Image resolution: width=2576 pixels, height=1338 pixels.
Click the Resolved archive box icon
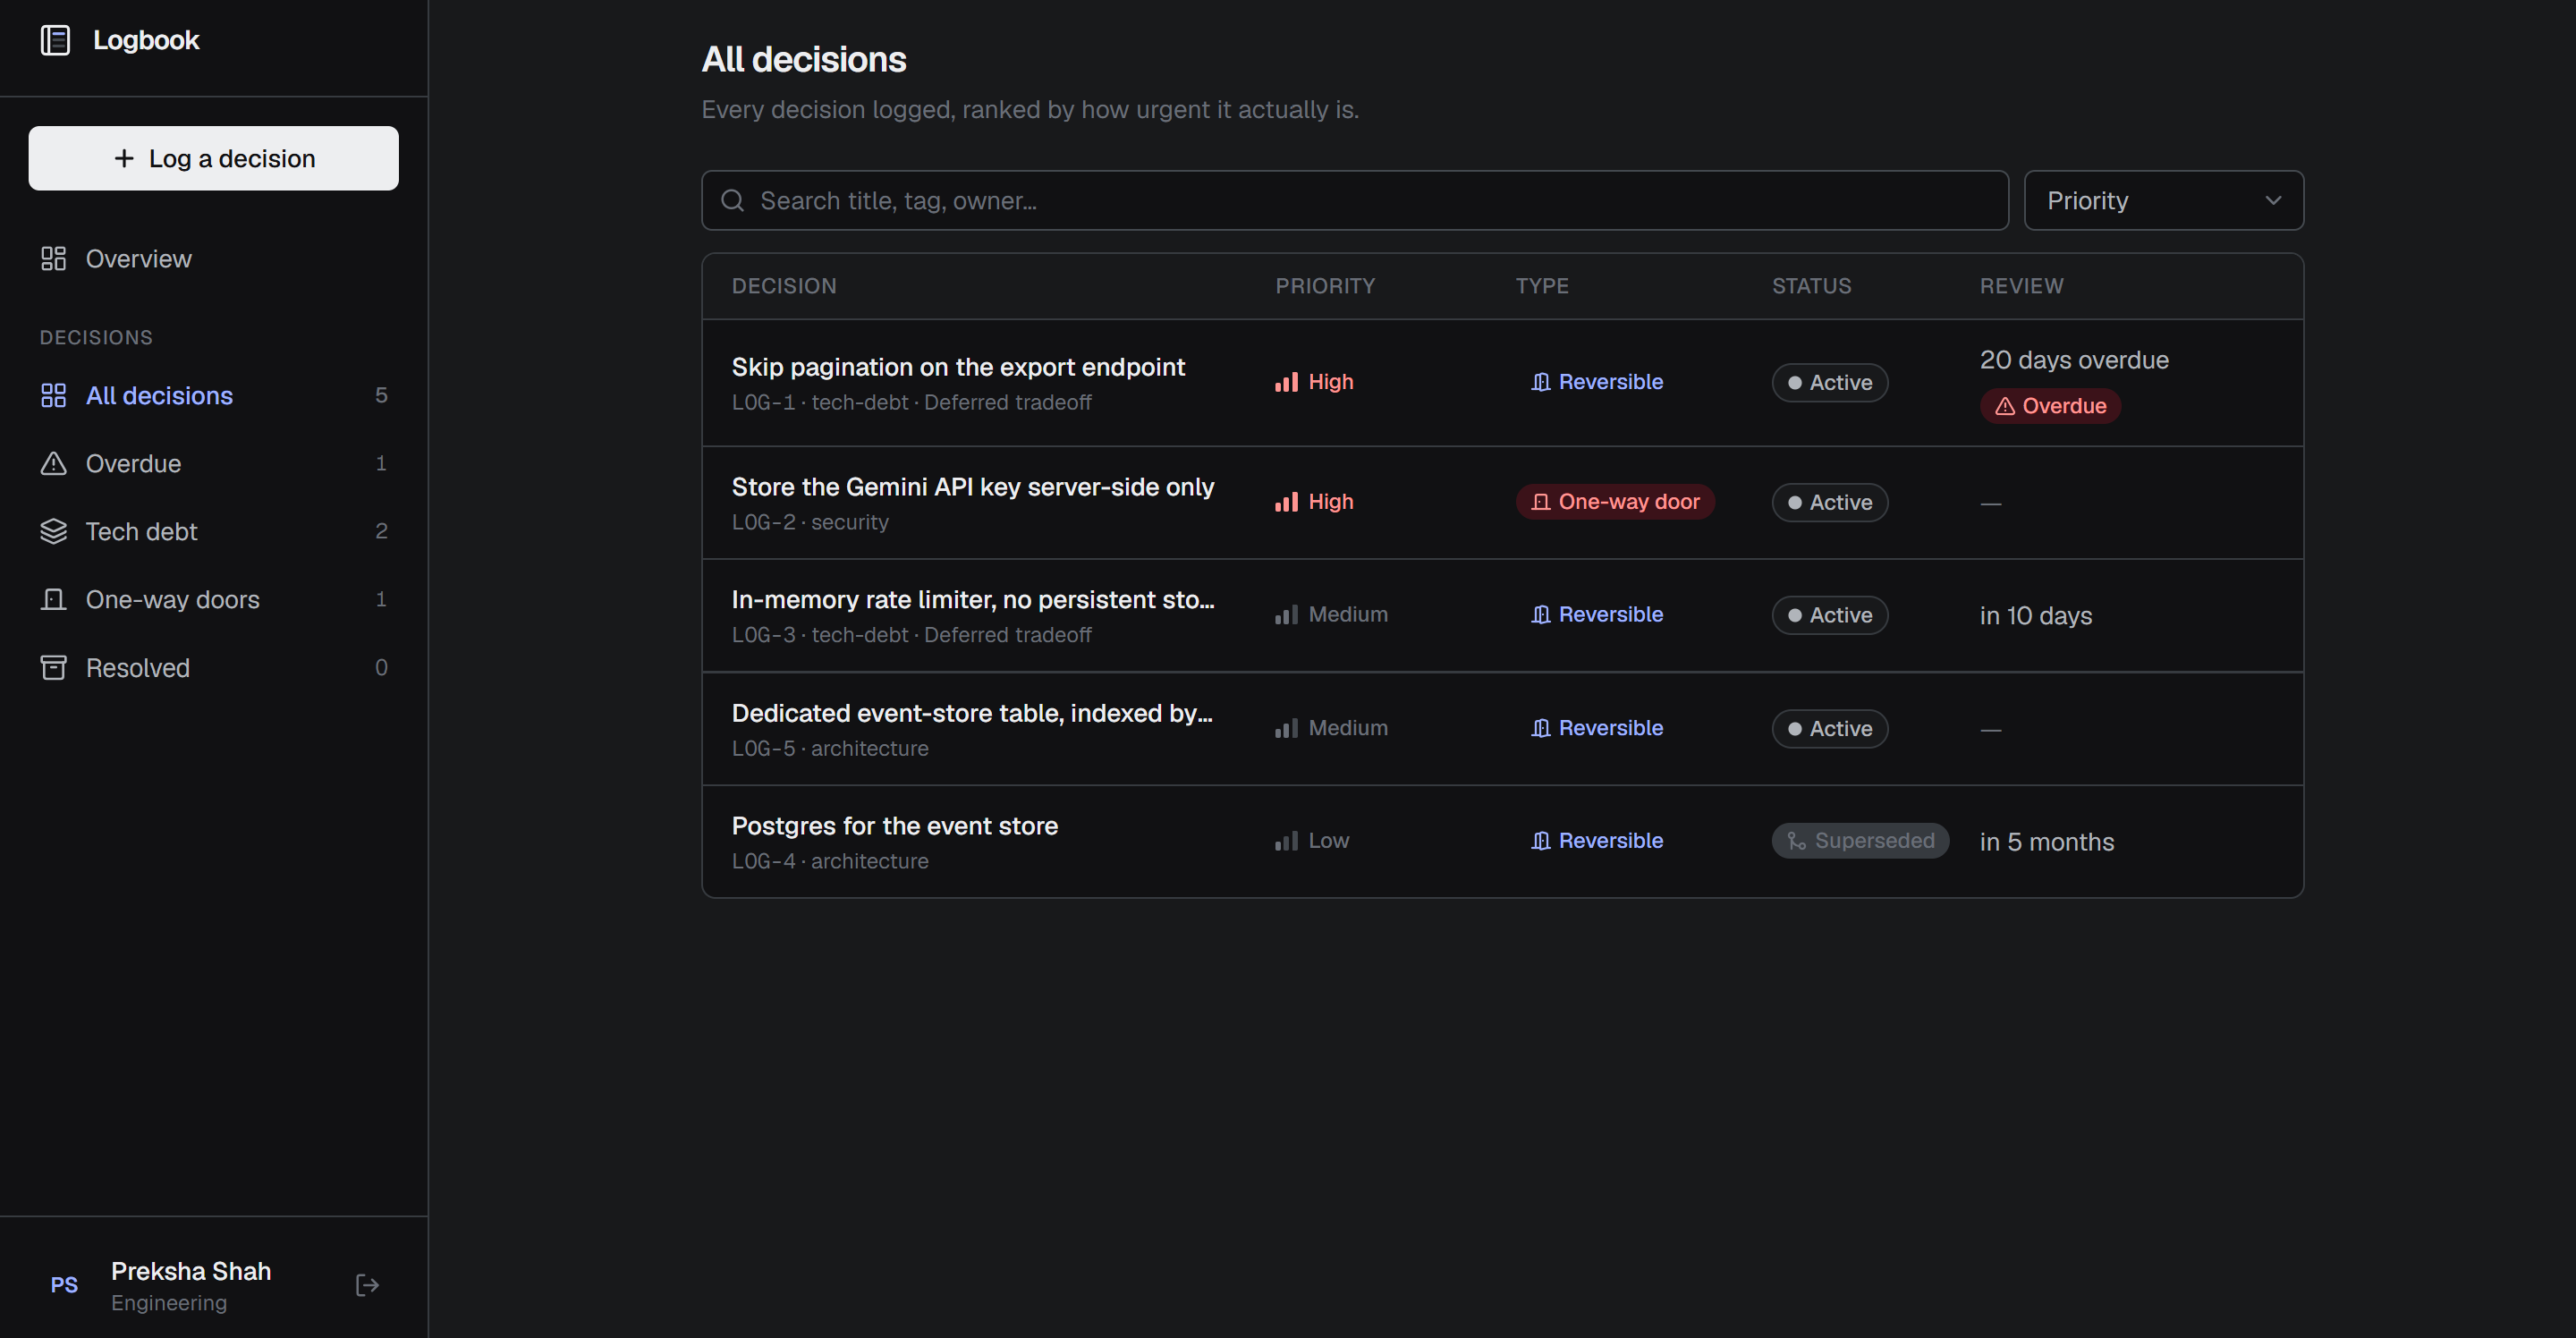53,668
